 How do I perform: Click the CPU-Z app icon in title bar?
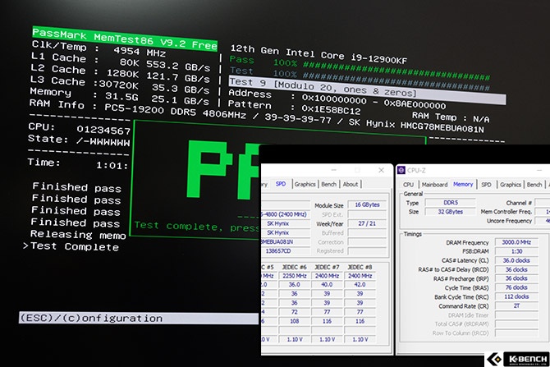pos(401,170)
